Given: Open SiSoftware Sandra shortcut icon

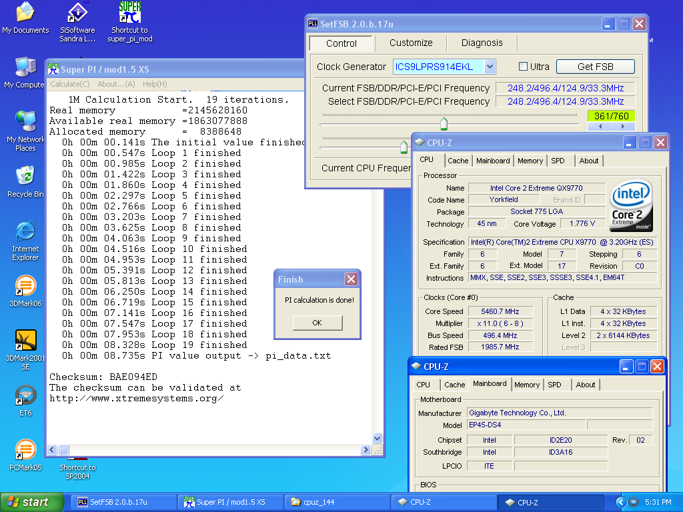Looking at the screenshot, I should coord(77,22).
